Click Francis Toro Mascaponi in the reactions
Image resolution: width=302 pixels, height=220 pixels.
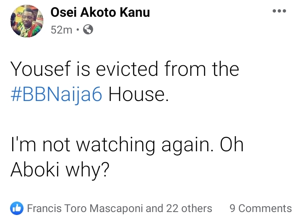pos(86,208)
